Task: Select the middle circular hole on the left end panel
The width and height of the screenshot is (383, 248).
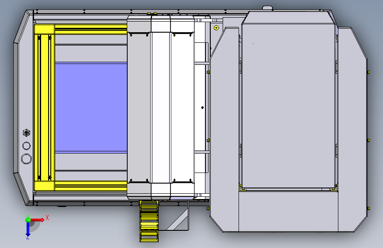Action: (27, 146)
